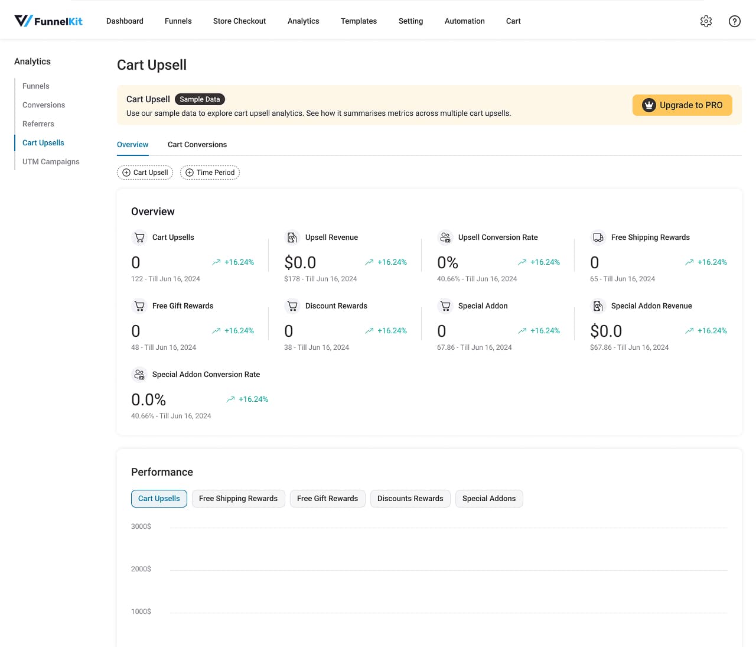Screen dimensions: 756x647
Task: Click the FunnelKit logo
Action: [x=48, y=21]
